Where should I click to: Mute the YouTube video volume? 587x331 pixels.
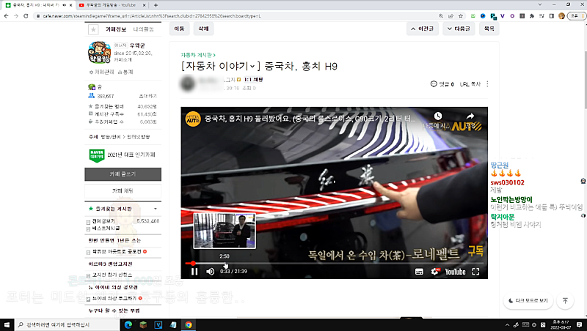click(x=211, y=272)
